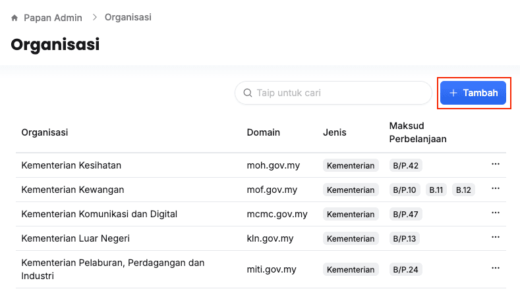The height and width of the screenshot is (289, 520).
Task: Click the Maksud Perbelanjaan column header
Action: tap(418, 132)
